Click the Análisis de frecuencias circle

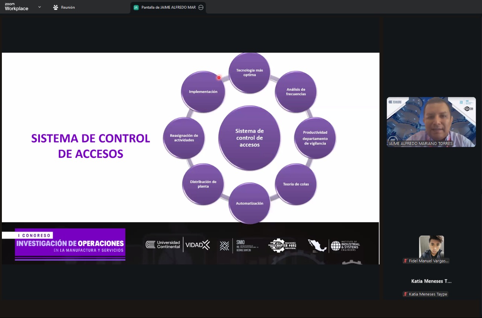[296, 92]
